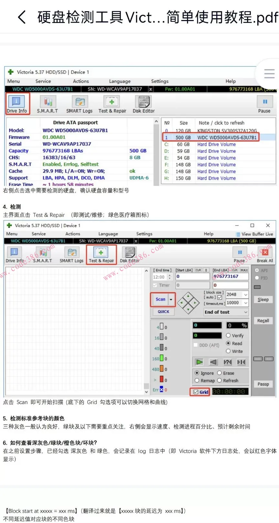Select the Verify radio button
The width and height of the screenshot is (279, 523).
[x=228, y=335]
